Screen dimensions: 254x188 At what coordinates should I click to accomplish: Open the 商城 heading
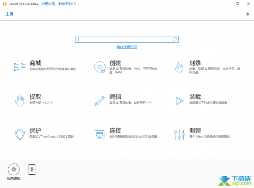pyautogui.click(x=35, y=63)
